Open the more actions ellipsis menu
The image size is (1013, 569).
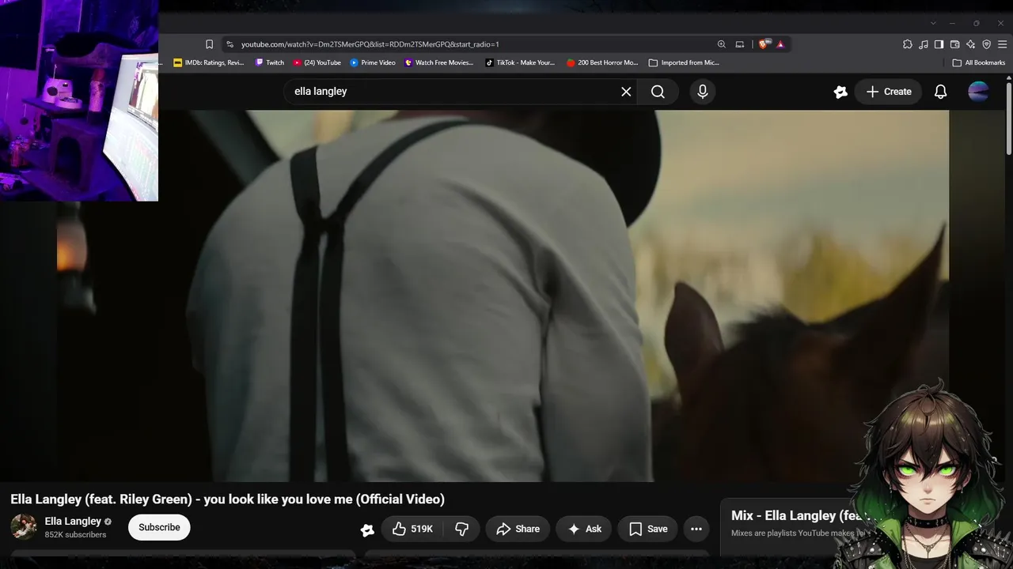(696, 529)
